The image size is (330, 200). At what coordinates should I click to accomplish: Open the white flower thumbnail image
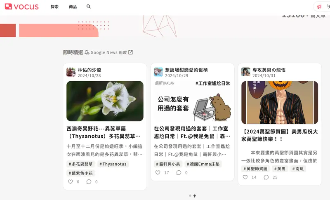tap(105, 101)
